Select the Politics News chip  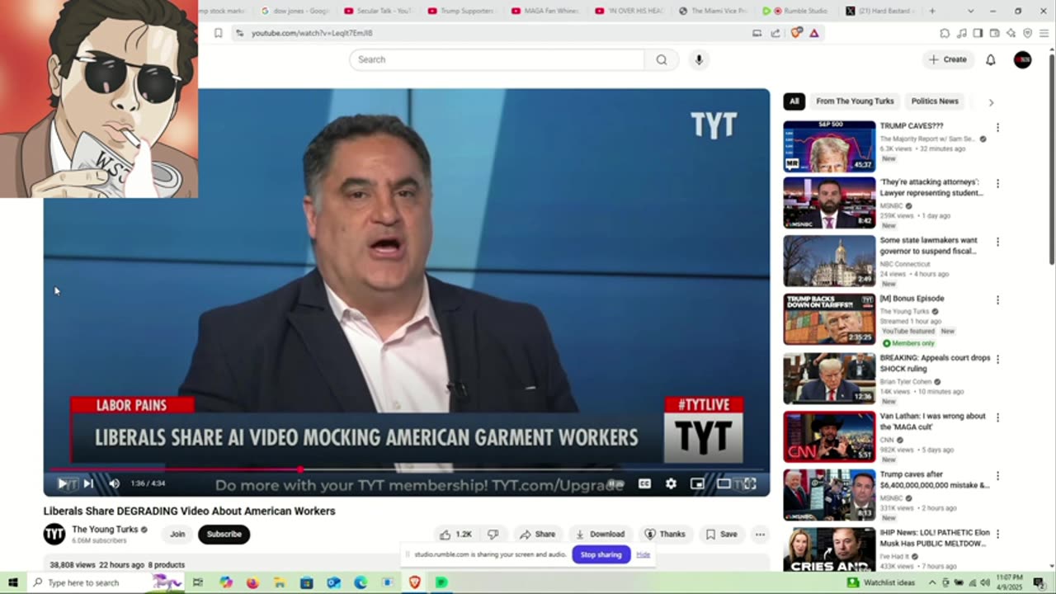coord(935,101)
